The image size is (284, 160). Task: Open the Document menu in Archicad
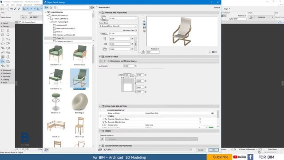click(28, 5)
